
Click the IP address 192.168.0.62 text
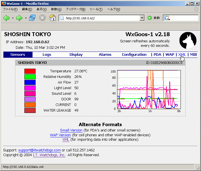[x=38, y=42]
